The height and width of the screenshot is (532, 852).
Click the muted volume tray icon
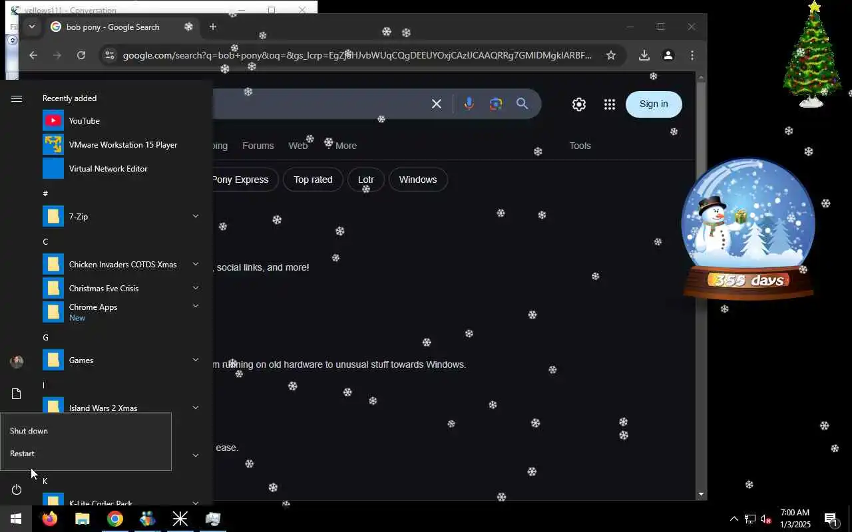click(x=765, y=519)
